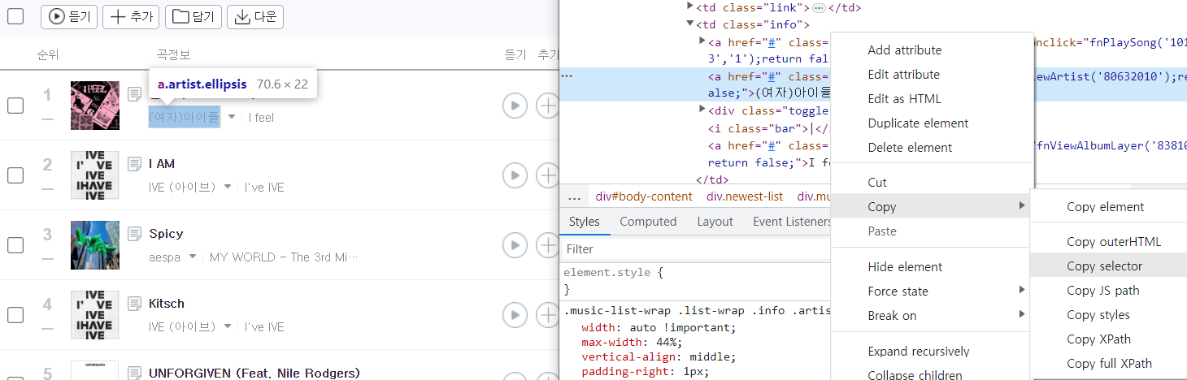Image resolution: width=1187 pixels, height=380 pixels.
Task: Switch to the Computed tab
Action: click(648, 222)
